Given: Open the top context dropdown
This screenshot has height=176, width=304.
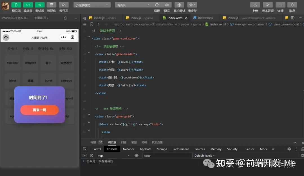Looking at the screenshot, I should pyautogui.click(x=114, y=156).
